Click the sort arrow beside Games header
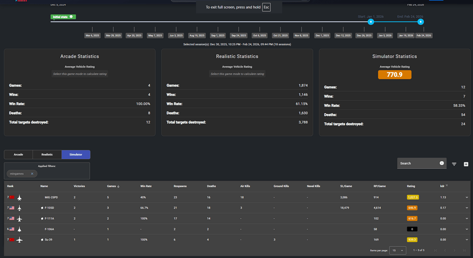This screenshot has height=258, width=473. pyautogui.click(x=118, y=186)
